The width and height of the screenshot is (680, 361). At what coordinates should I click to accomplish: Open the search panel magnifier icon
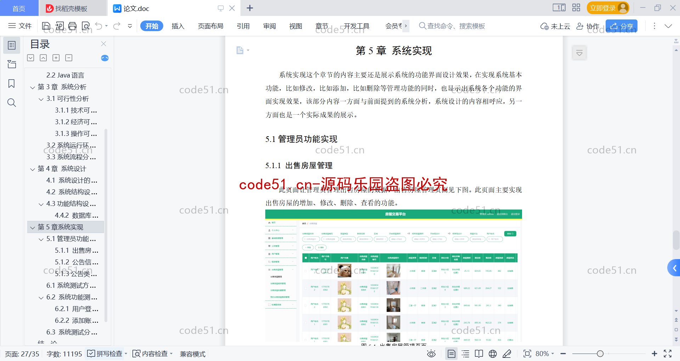pyautogui.click(x=12, y=103)
